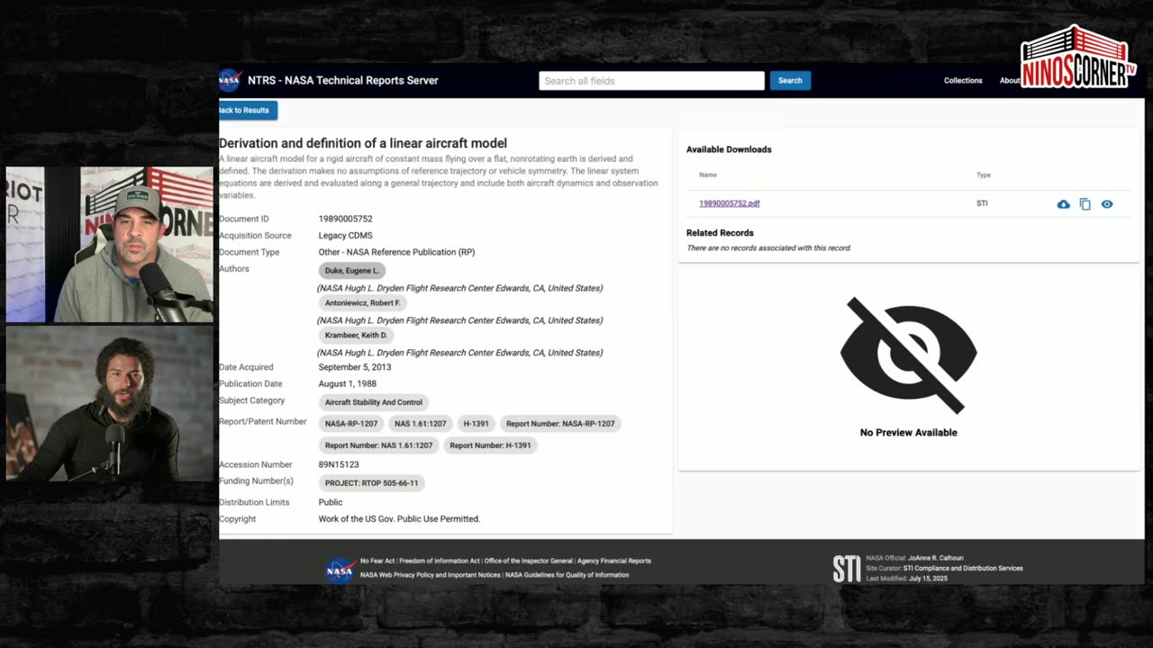Click Publication Date August 1, 1988
Screen dimensions: 1153x648
click(x=348, y=383)
